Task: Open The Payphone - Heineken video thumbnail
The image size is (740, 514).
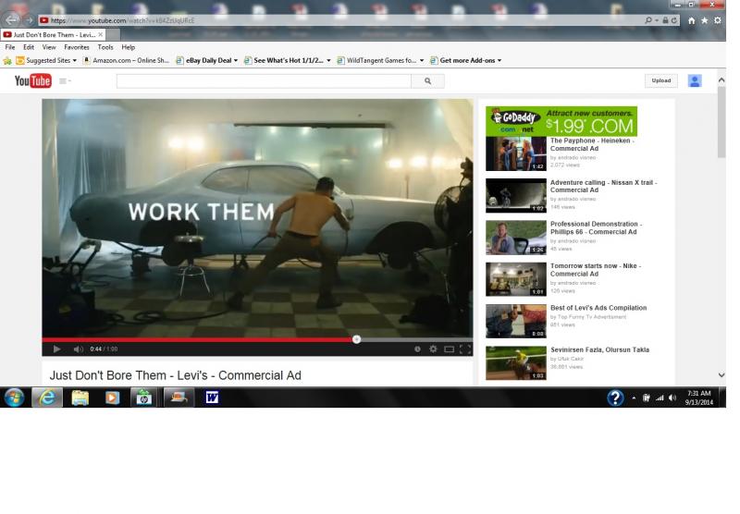Action: pos(516,153)
